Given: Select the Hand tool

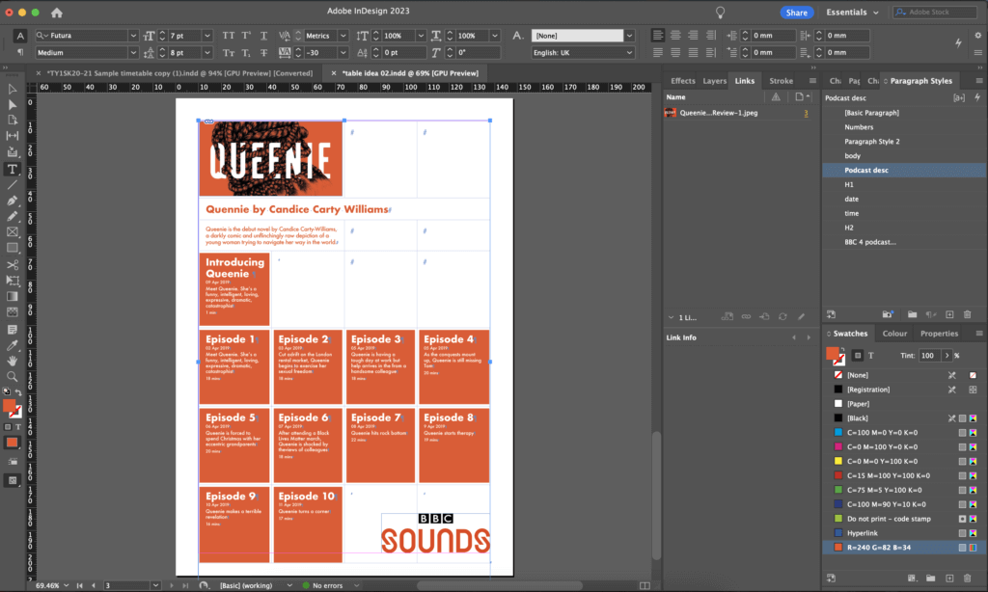Looking at the screenshot, I should (12, 361).
